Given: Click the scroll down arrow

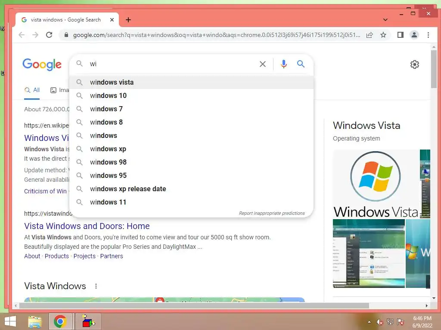Looking at the screenshot, I should [434, 298].
